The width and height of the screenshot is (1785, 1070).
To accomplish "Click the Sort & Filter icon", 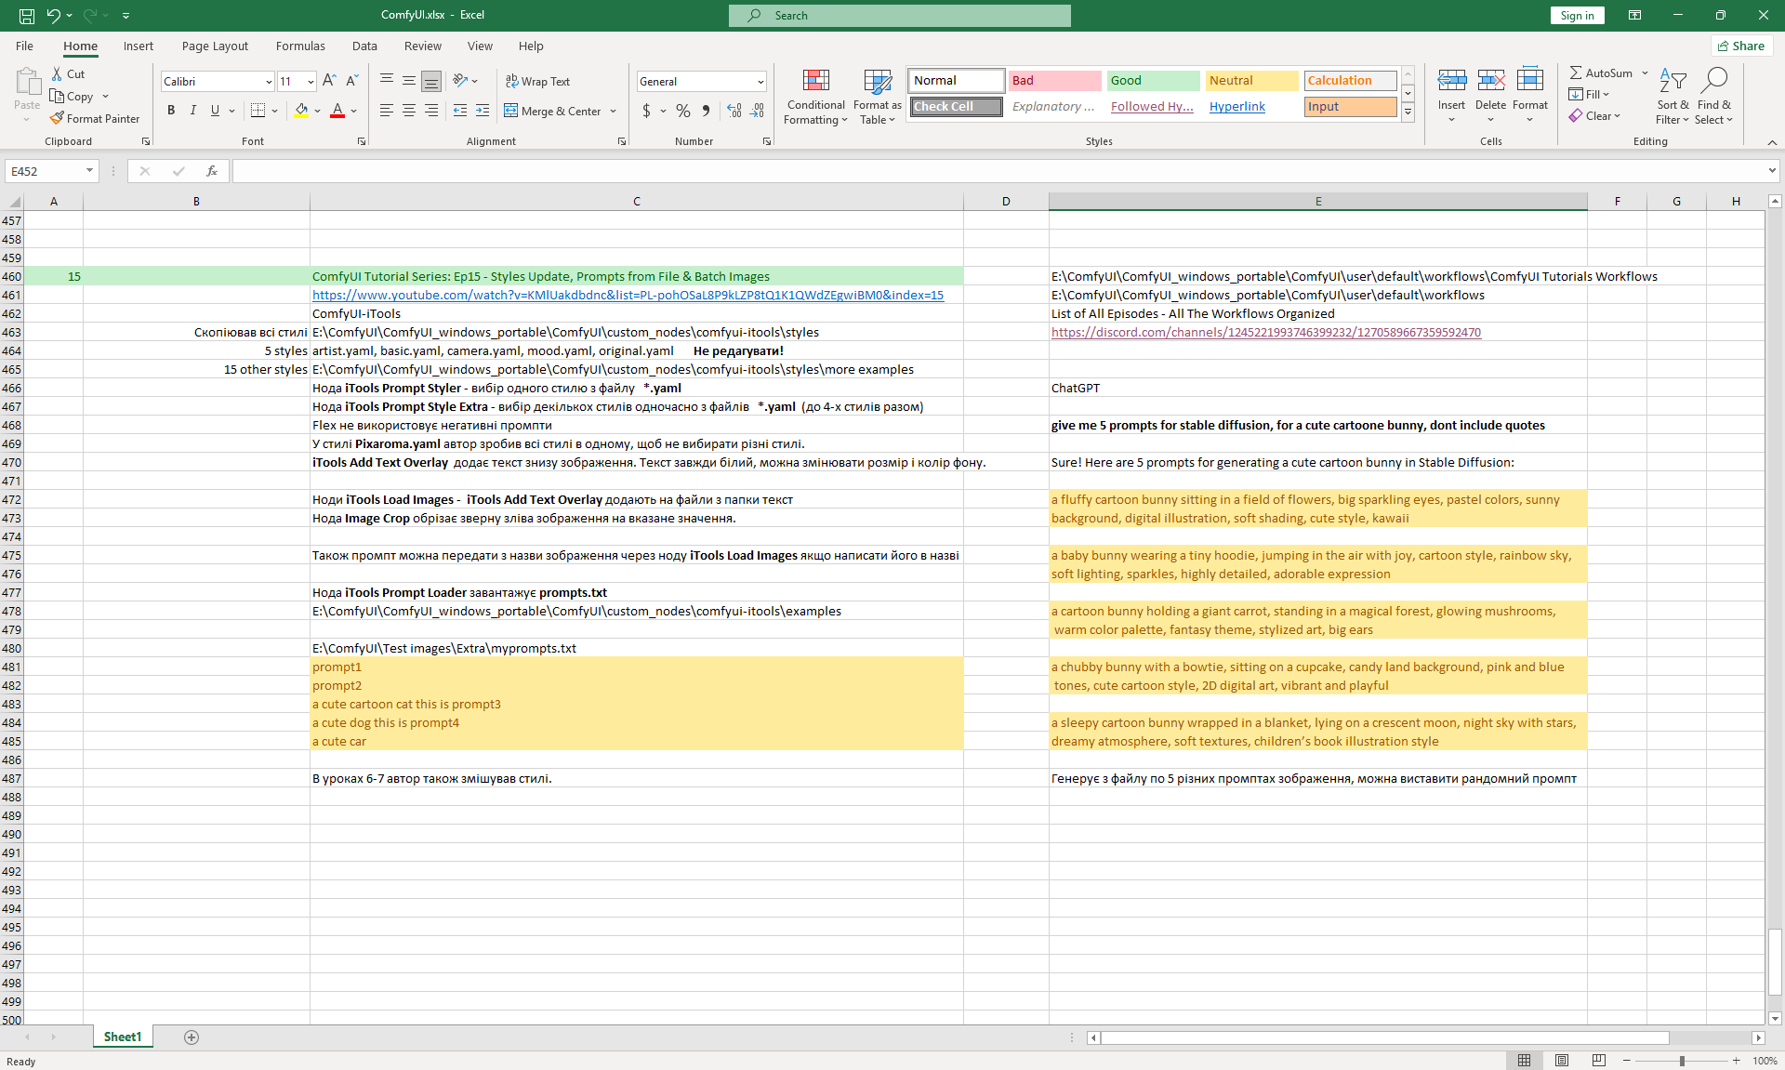I will [1673, 82].
